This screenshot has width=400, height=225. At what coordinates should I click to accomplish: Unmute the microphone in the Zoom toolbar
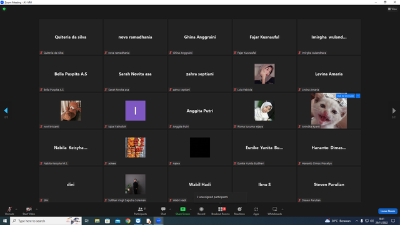point(9,211)
